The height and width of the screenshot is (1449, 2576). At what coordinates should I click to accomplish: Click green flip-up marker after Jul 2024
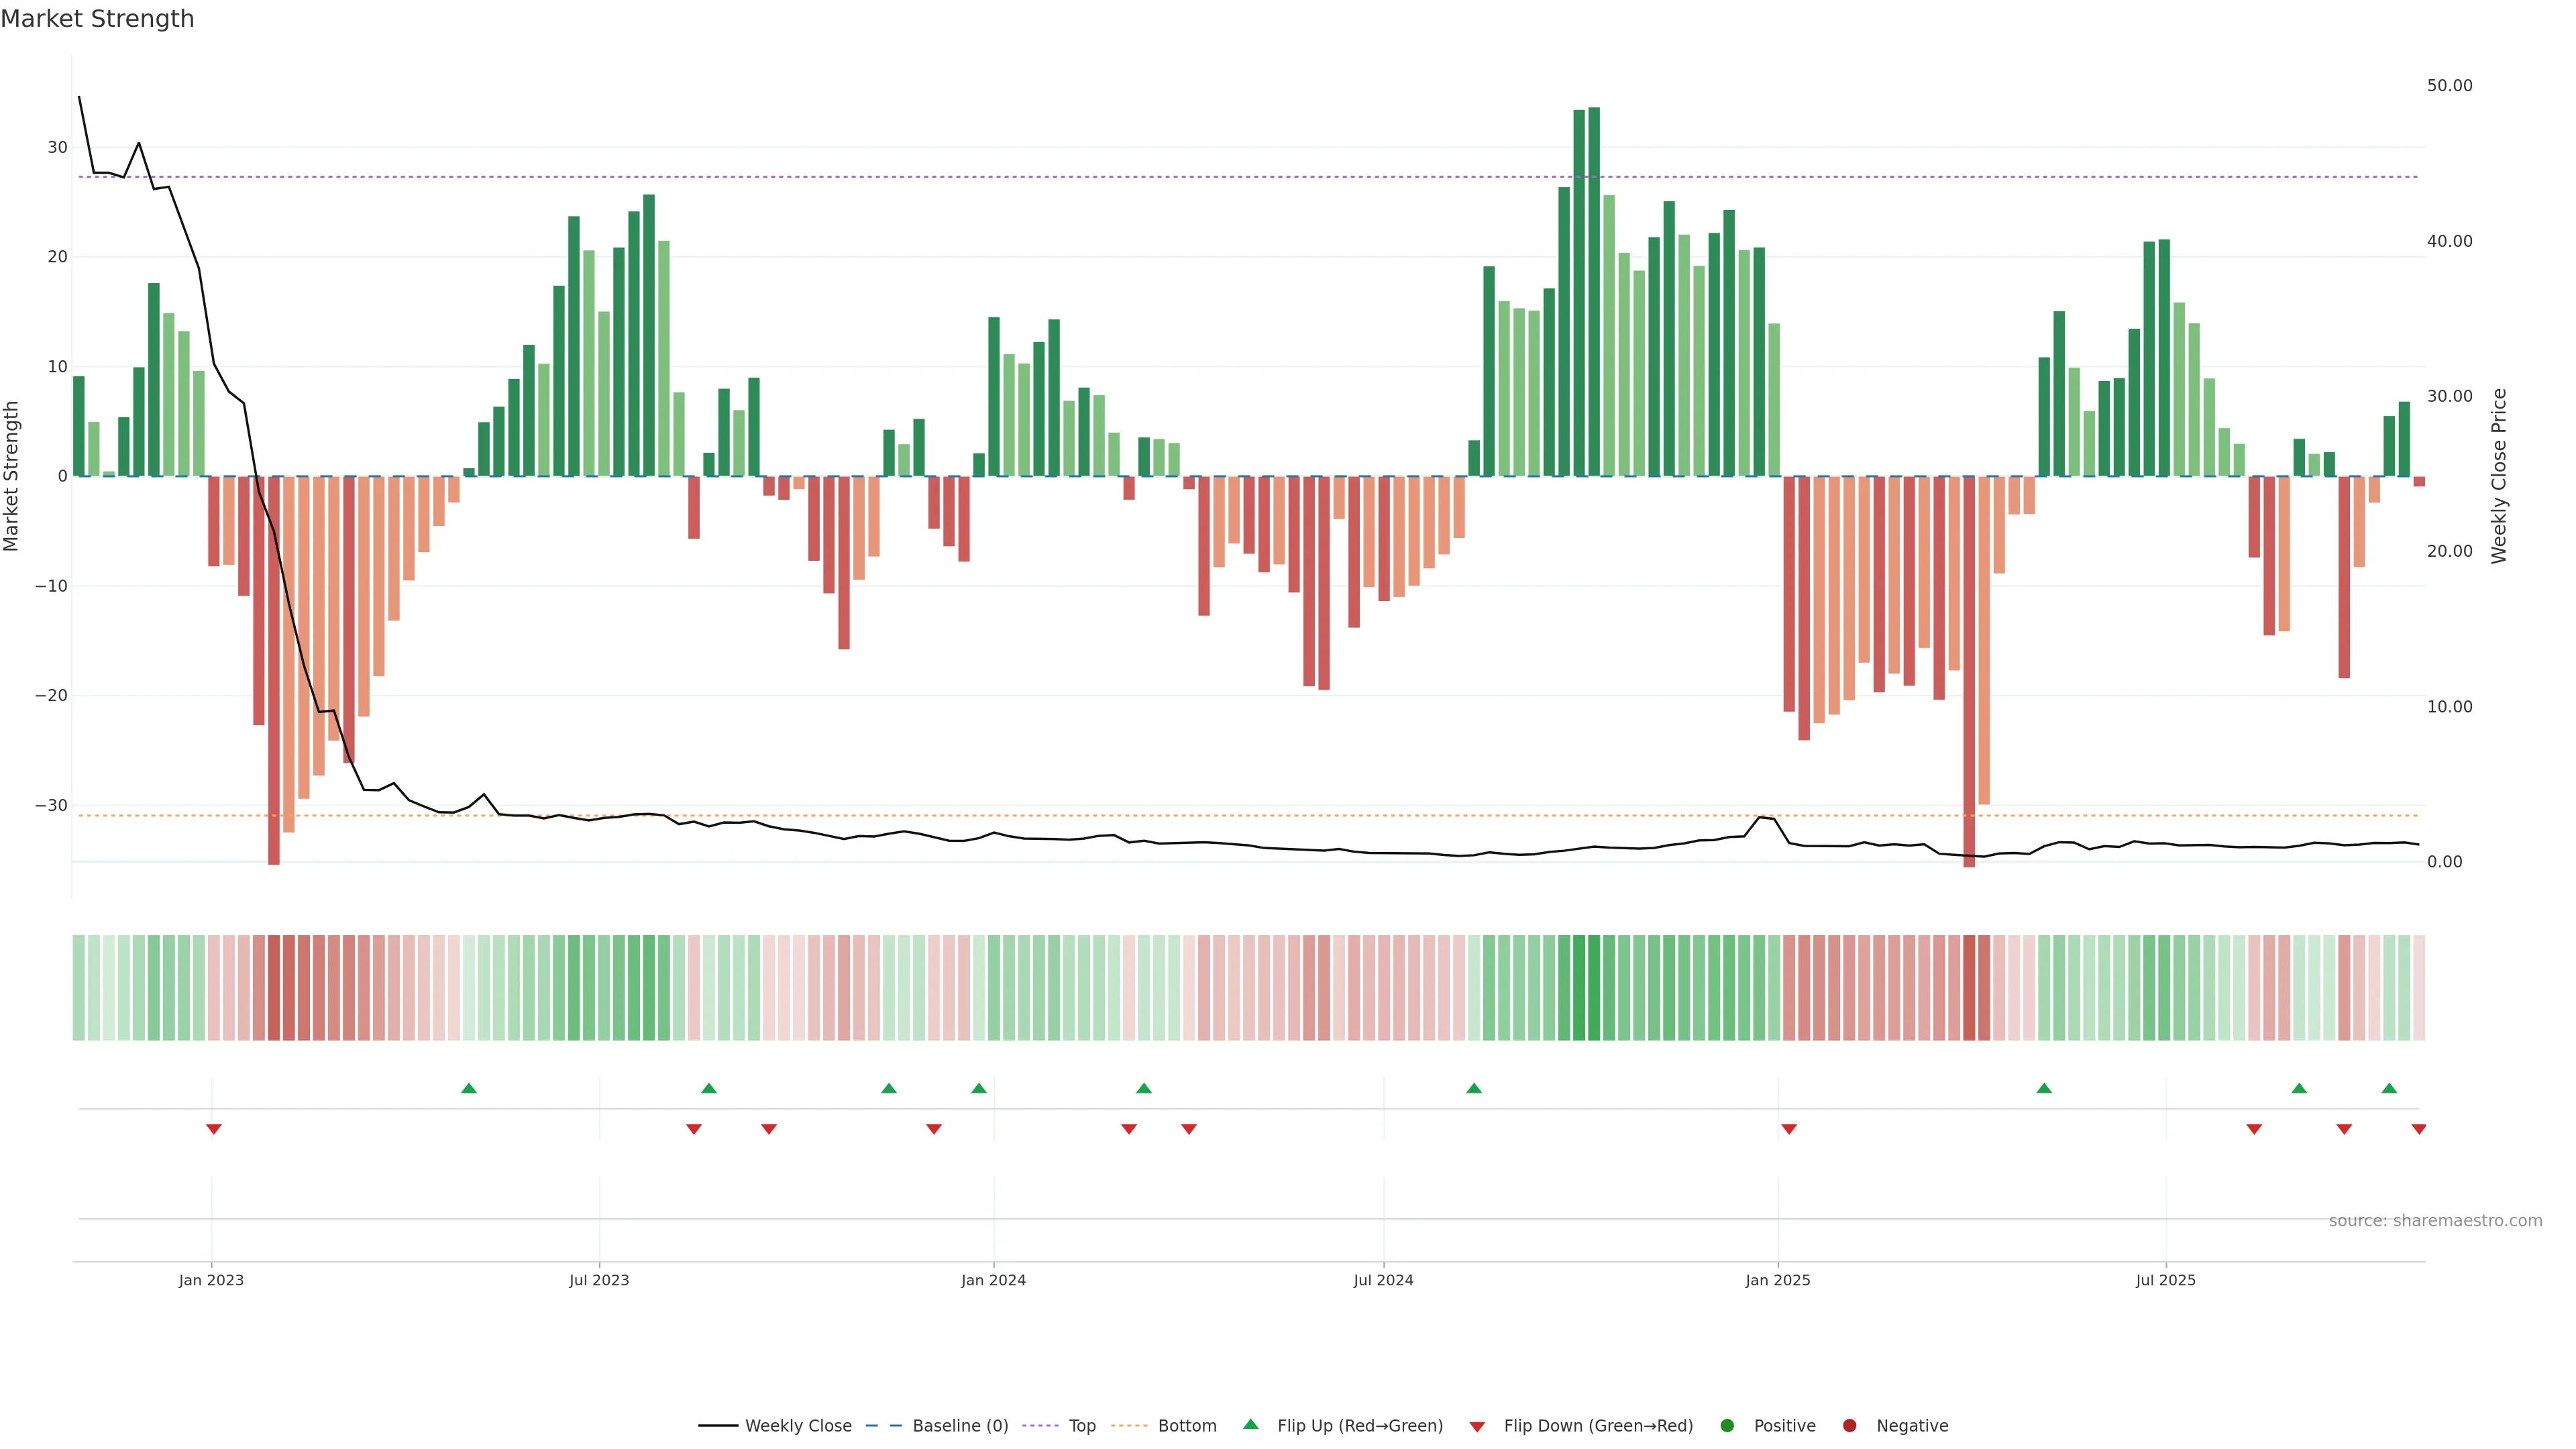(x=1474, y=1088)
